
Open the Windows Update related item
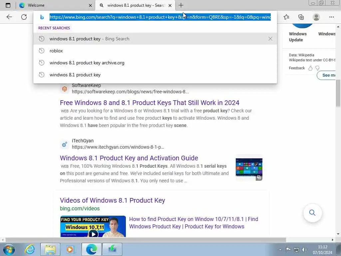point(298,37)
